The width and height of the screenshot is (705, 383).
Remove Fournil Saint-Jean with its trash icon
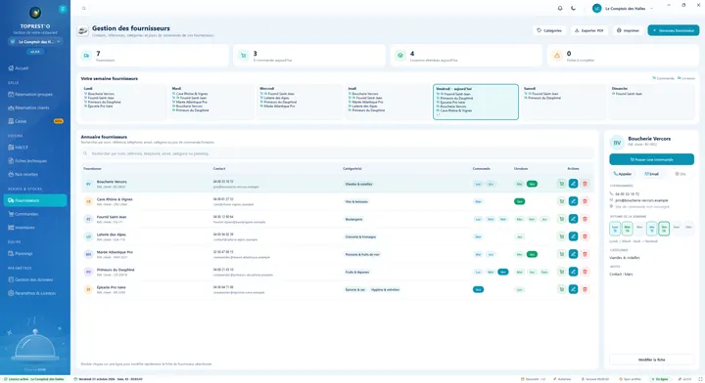click(585, 219)
